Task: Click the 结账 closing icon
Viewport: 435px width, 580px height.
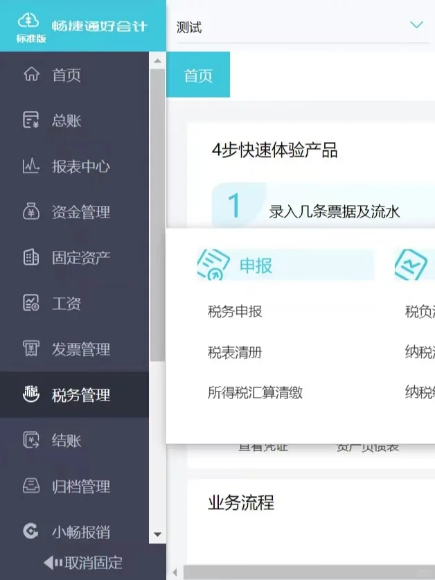Action: [x=31, y=440]
